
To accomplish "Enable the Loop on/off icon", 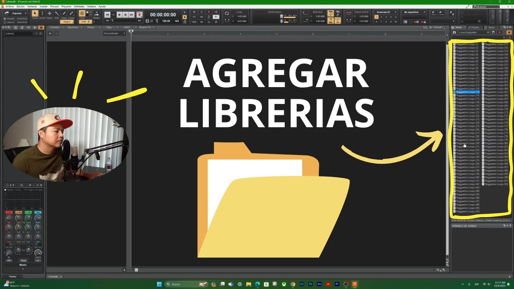I will coord(227,14).
